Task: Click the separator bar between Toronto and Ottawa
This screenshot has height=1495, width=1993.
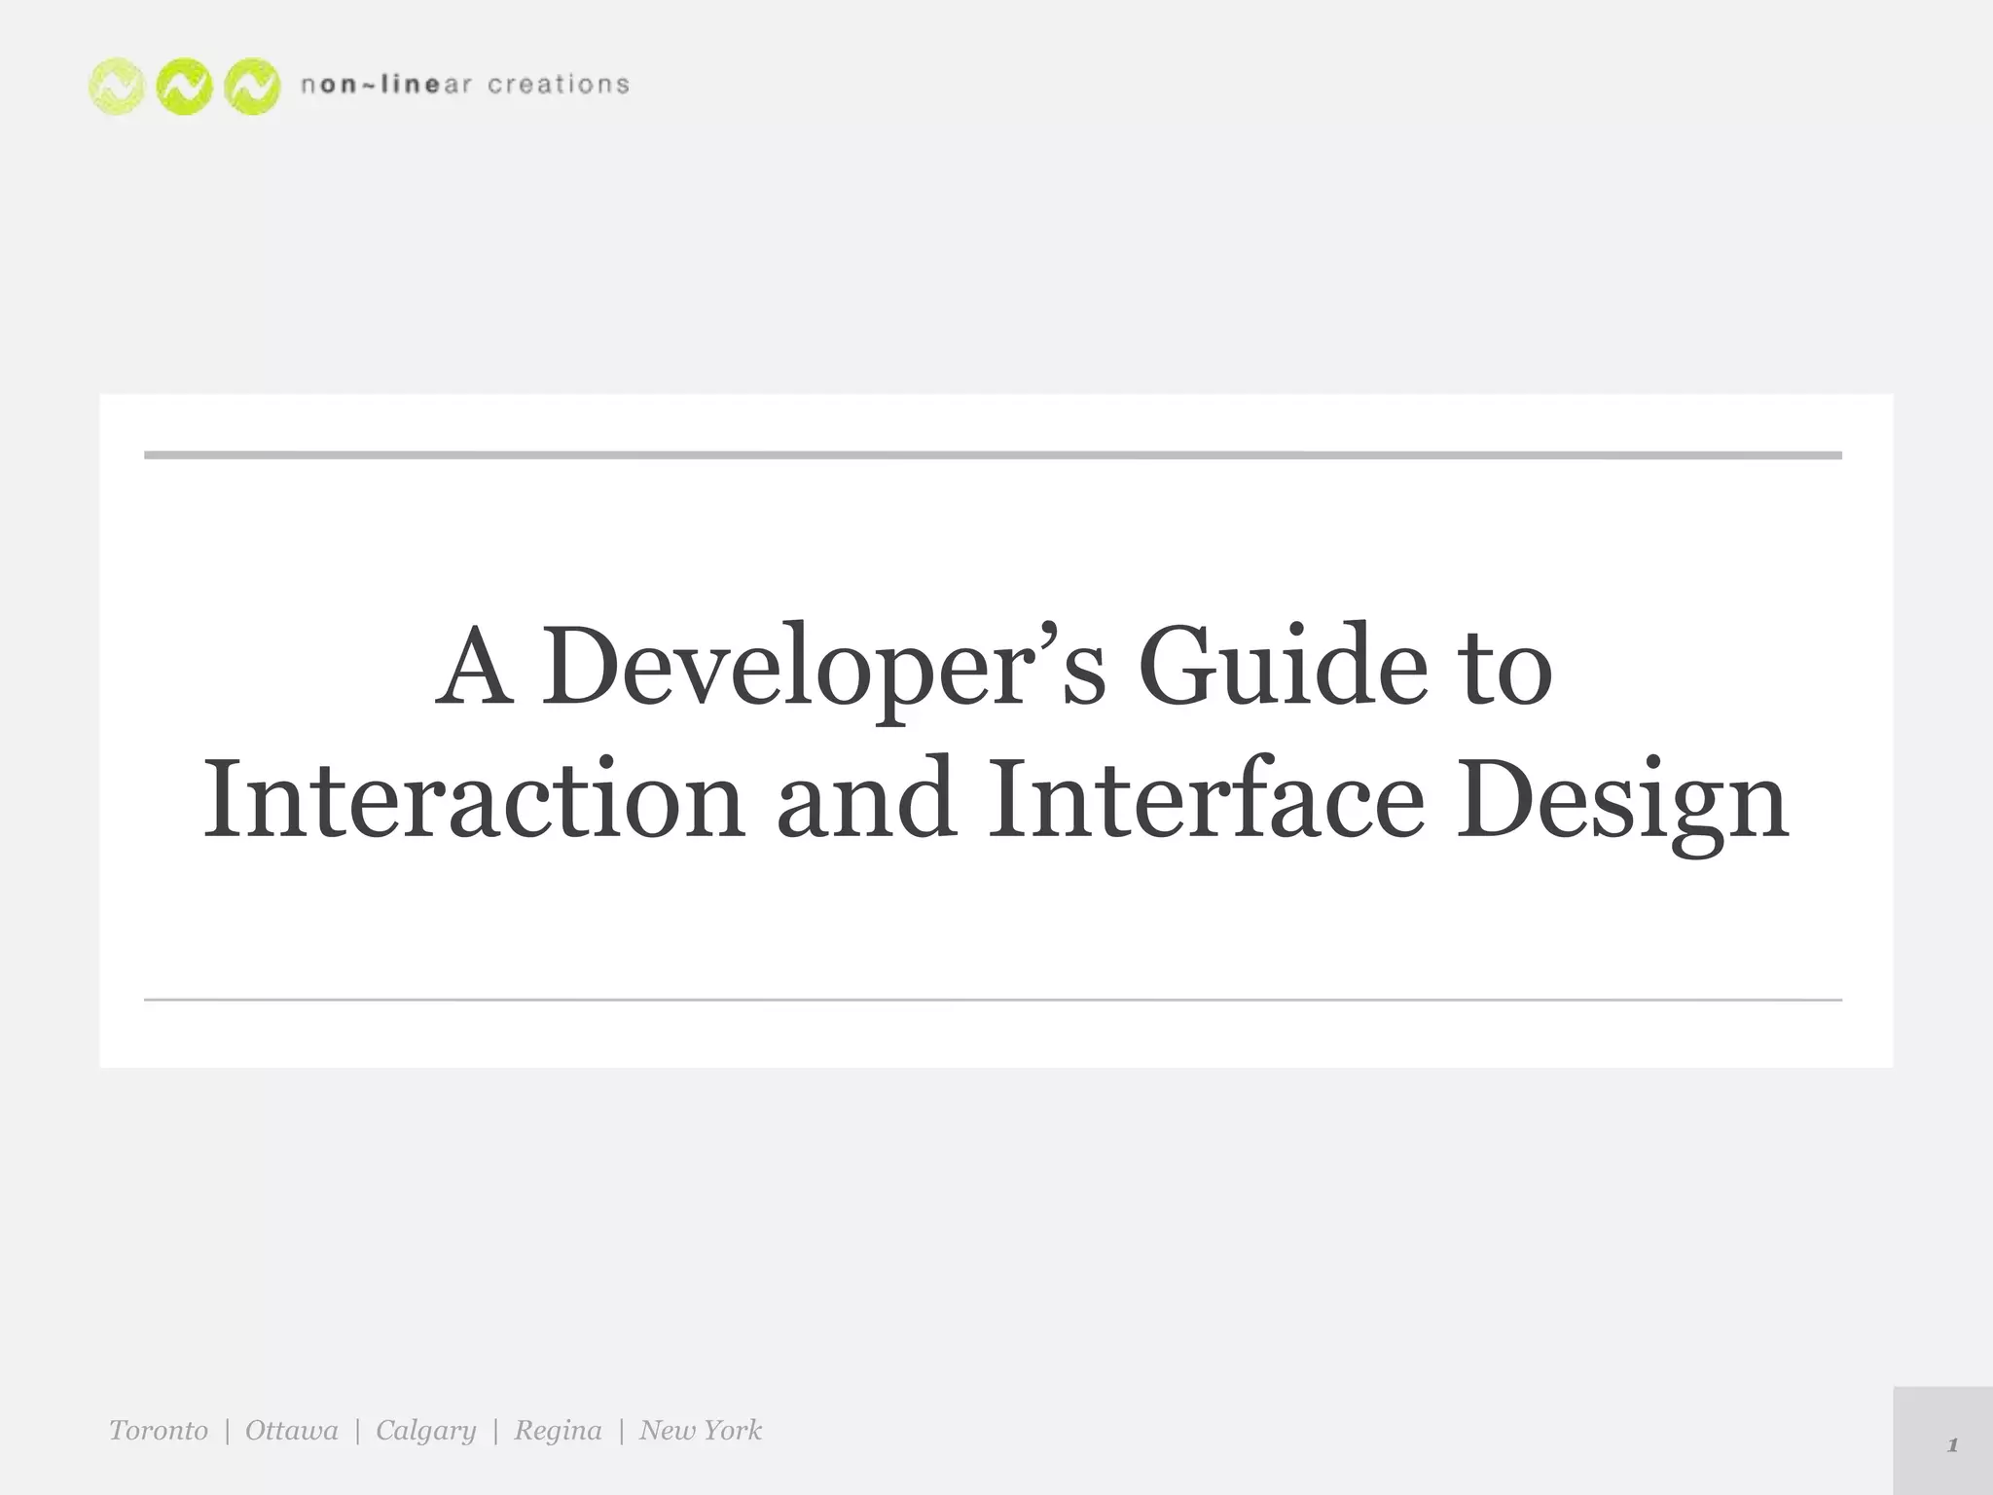Action: pos(227,1431)
